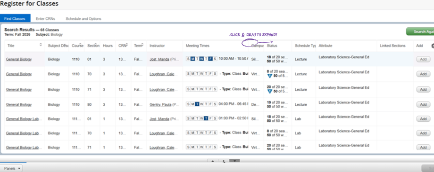This screenshot has width=434, height=172.
Task: Open Loughran instructor link in Lab section 70 row
Action: pyautogui.click(x=162, y=133)
